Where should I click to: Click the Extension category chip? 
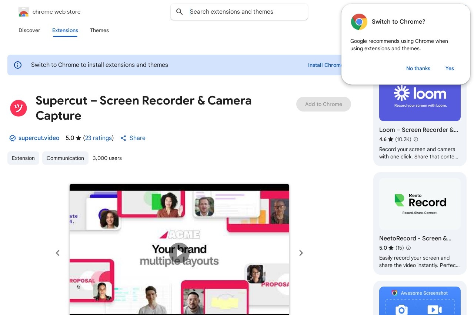point(23,158)
